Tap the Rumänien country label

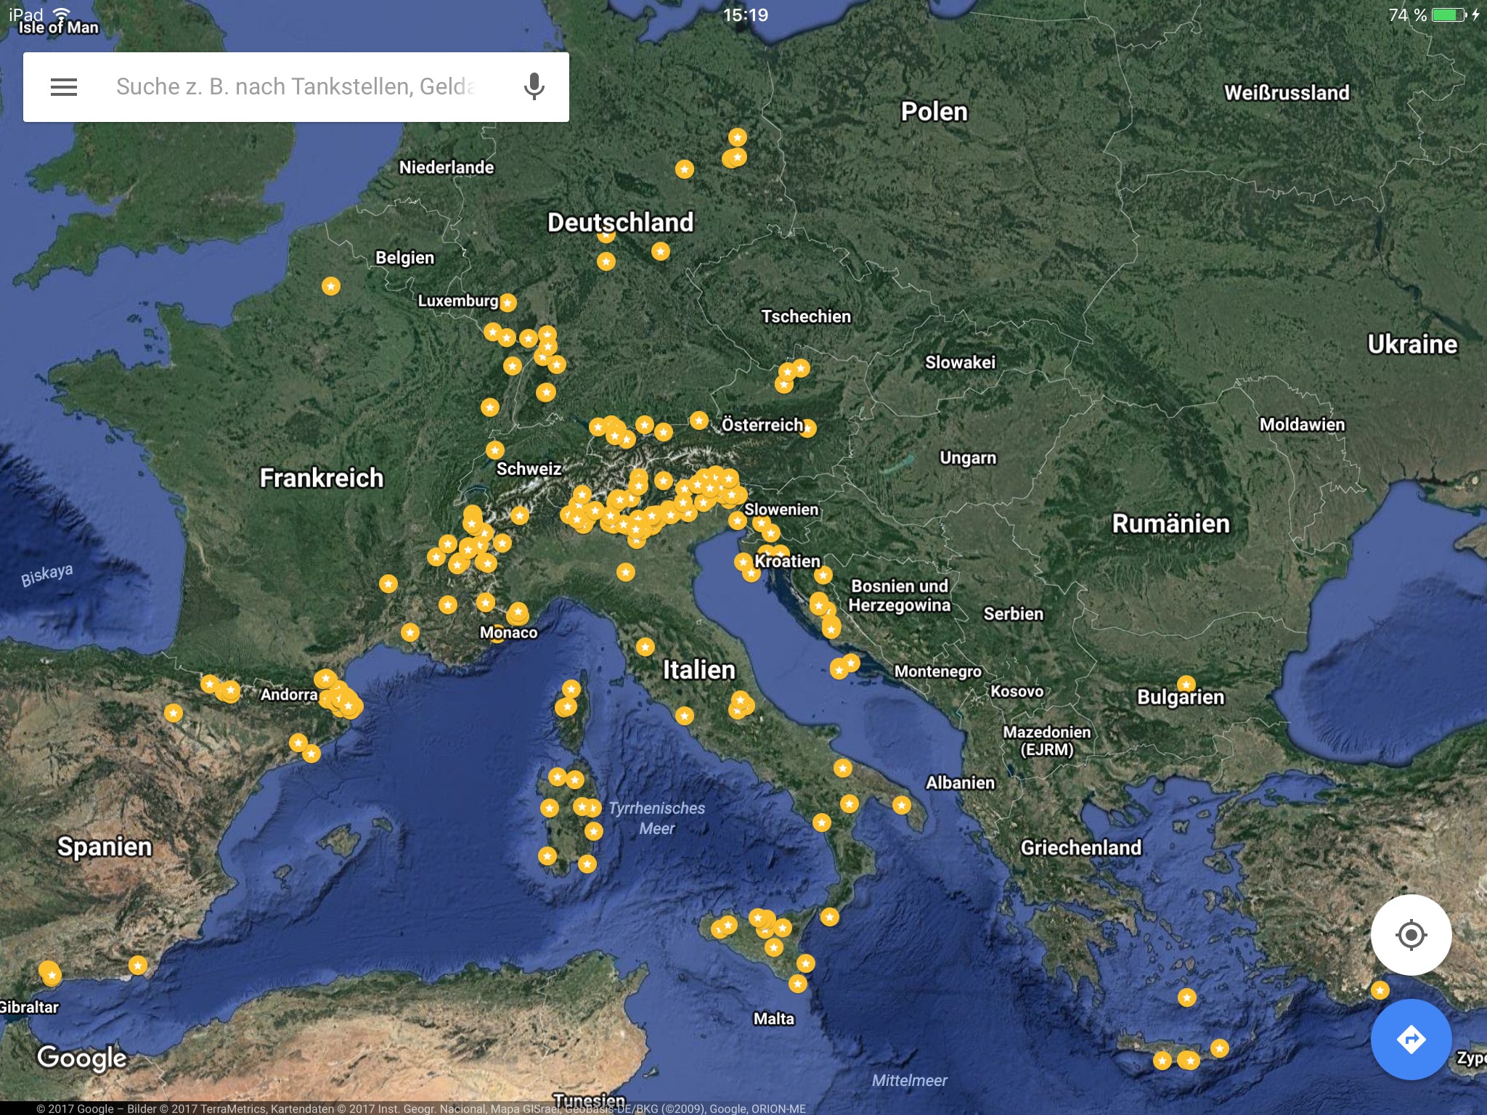tap(1170, 523)
